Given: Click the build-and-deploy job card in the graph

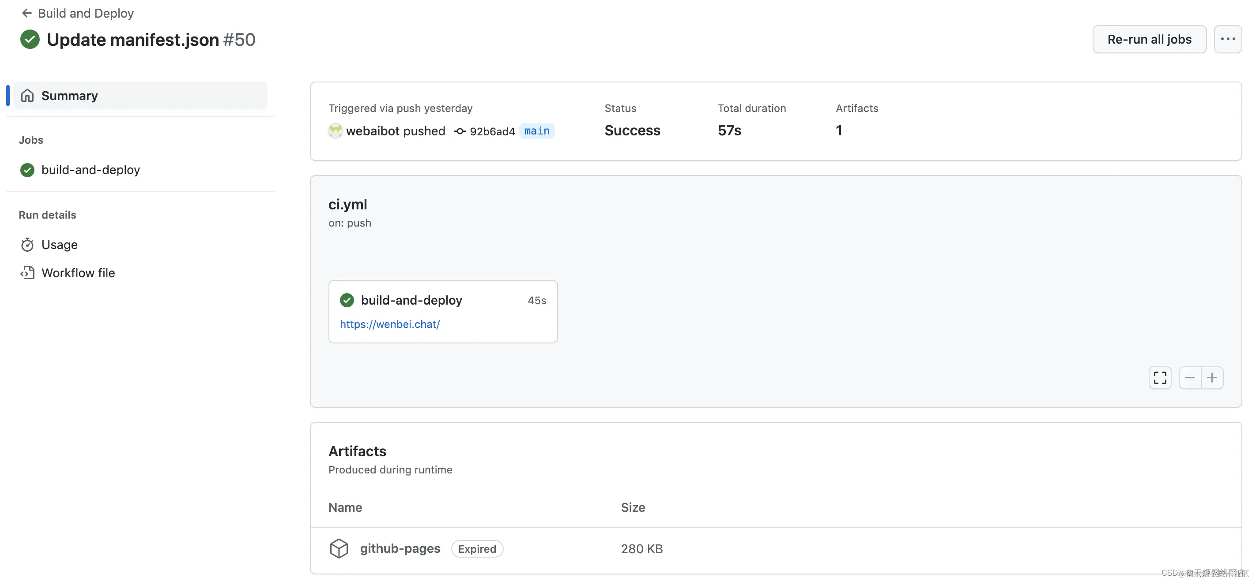Looking at the screenshot, I should click(411, 301).
